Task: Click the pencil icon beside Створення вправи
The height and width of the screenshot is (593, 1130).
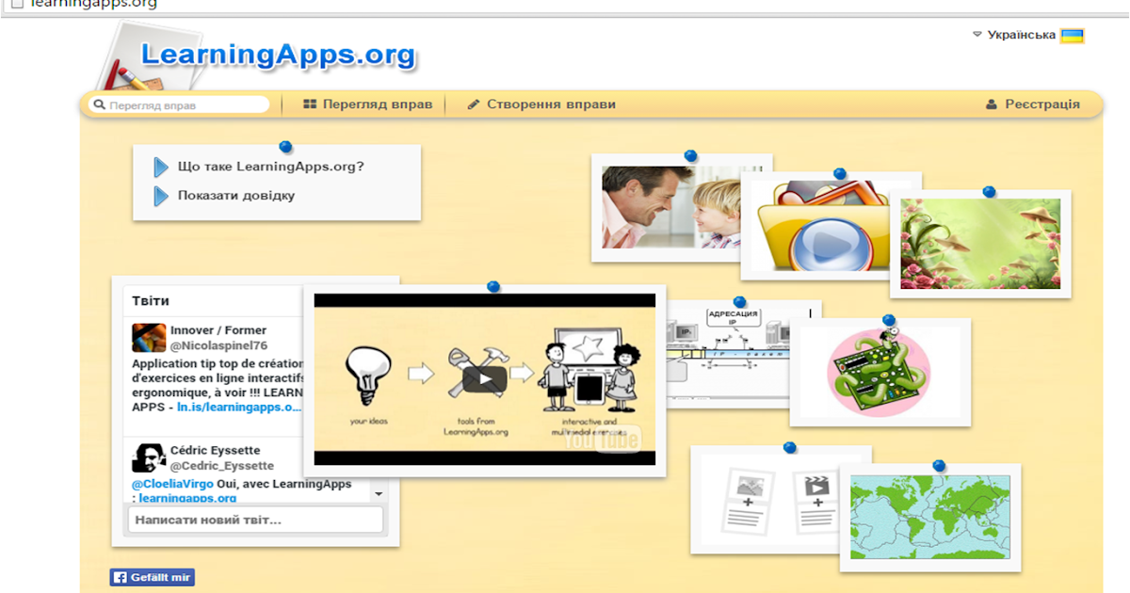Action: pos(474,104)
